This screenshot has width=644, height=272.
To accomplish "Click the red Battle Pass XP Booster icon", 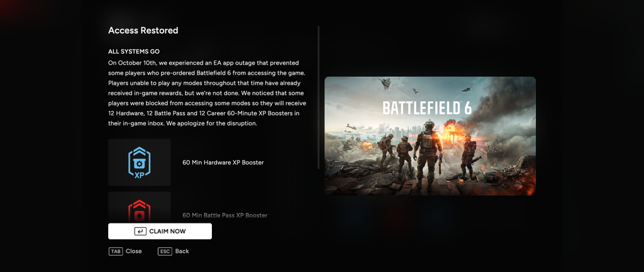I will coord(139,210).
